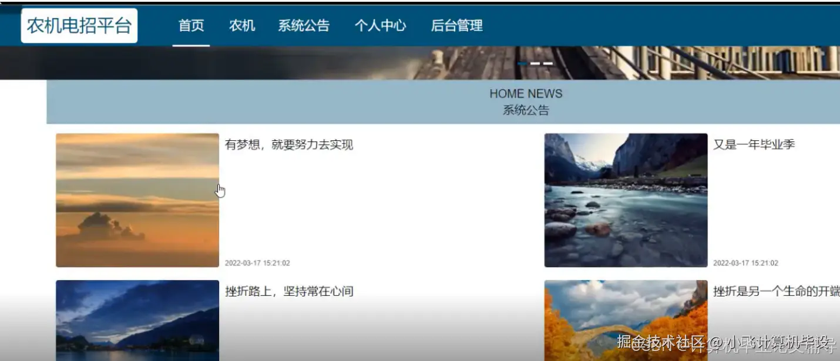Select the second carousel indicator dash

535,63
